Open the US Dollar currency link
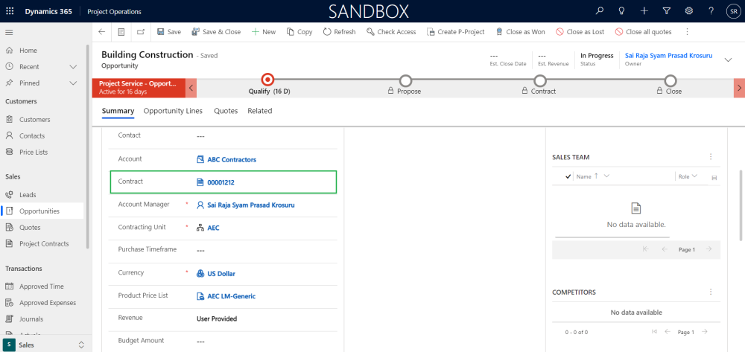This screenshot has height=352, width=745. click(x=221, y=274)
